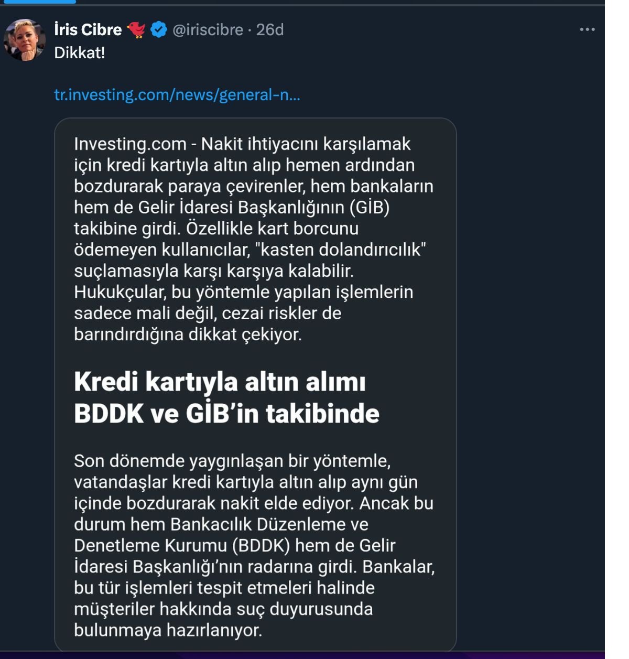
Task: Click the 'Dikkat!' tweet text
Action: click(80, 53)
